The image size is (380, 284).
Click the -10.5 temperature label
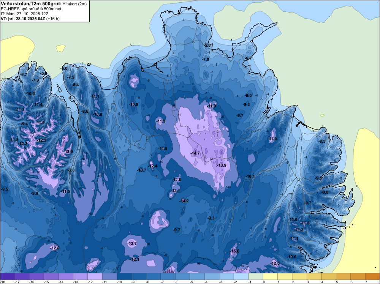click(30, 93)
